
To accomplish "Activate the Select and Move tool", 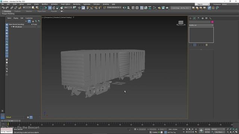I will click(50, 8).
